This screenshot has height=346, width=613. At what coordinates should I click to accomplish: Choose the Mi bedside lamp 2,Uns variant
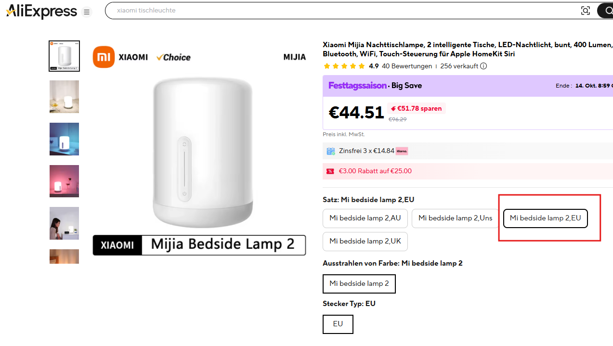click(x=455, y=218)
